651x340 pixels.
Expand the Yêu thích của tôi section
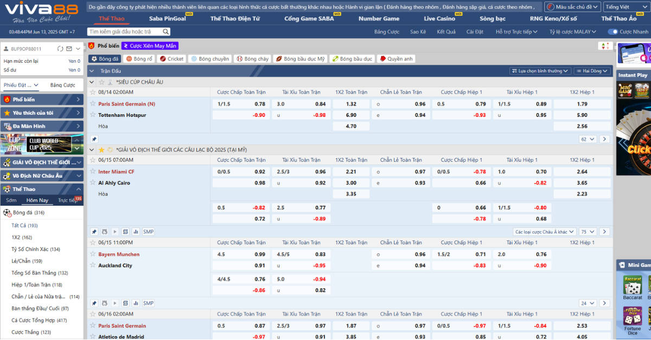[x=42, y=113]
